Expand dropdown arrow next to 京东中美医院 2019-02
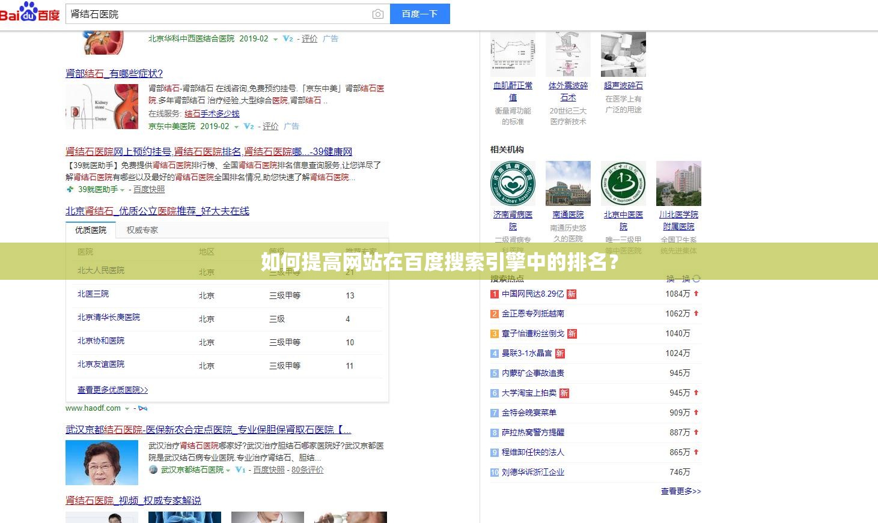This screenshot has height=523, width=878. pos(237,127)
